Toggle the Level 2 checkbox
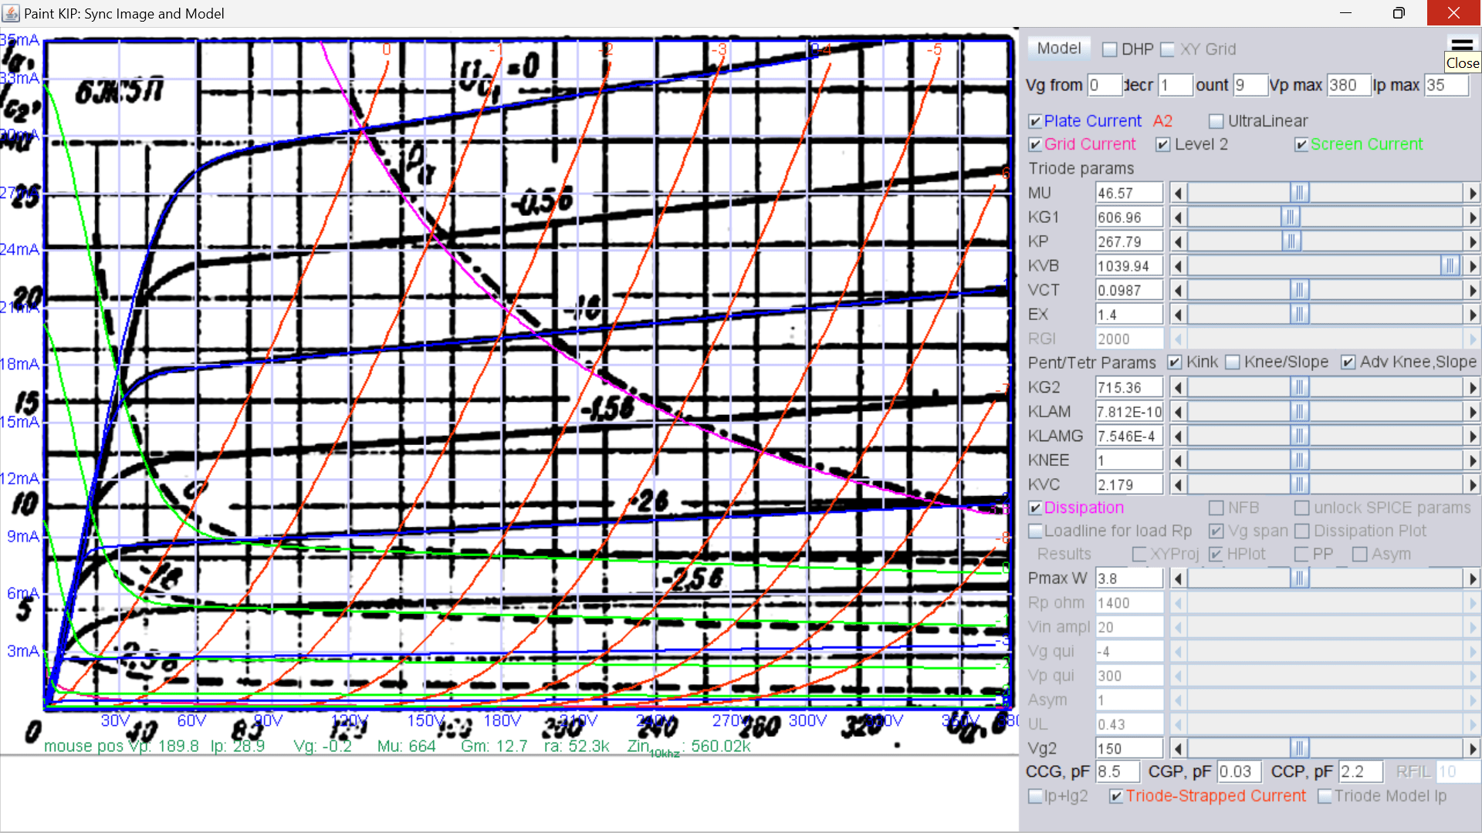 [x=1162, y=145]
